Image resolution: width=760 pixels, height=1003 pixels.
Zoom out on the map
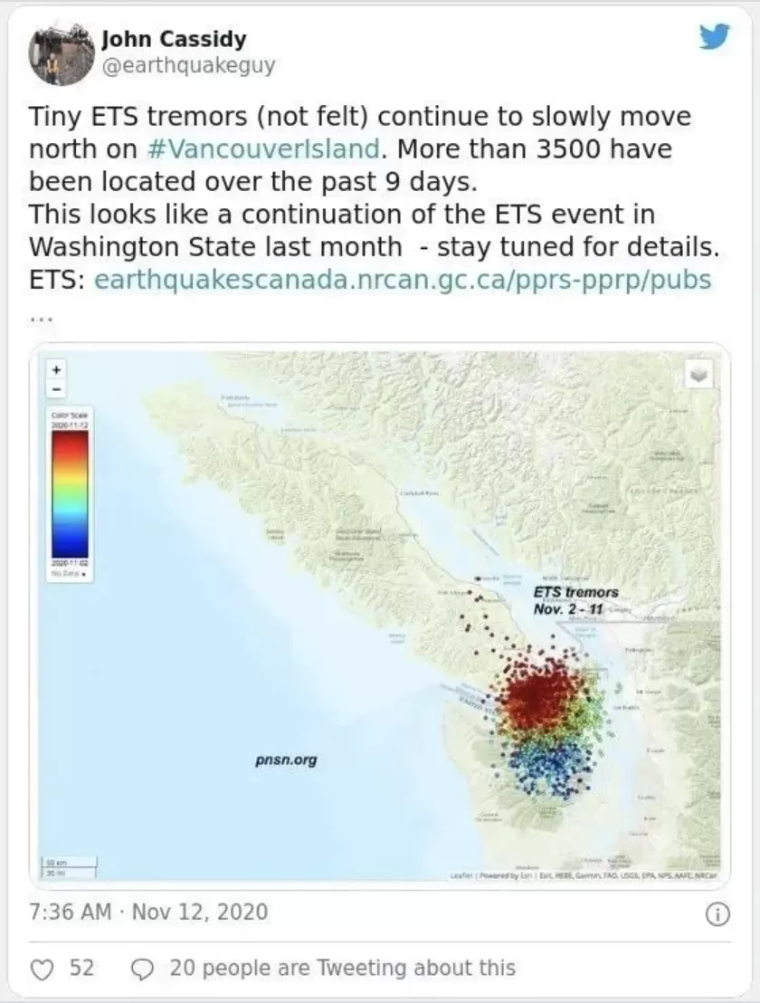click(56, 388)
